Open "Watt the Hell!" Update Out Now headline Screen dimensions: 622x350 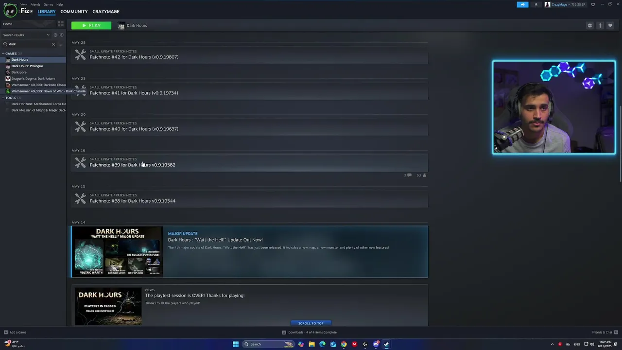(x=215, y=240)
